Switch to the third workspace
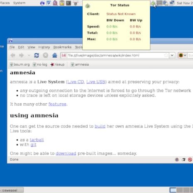 point(186,190)
